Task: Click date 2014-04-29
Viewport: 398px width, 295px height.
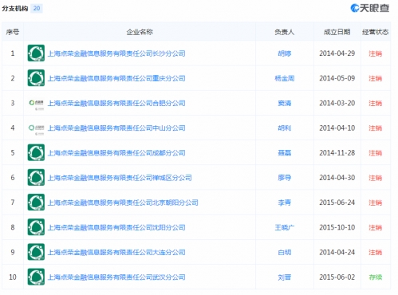Action: [x=337, y=53]
